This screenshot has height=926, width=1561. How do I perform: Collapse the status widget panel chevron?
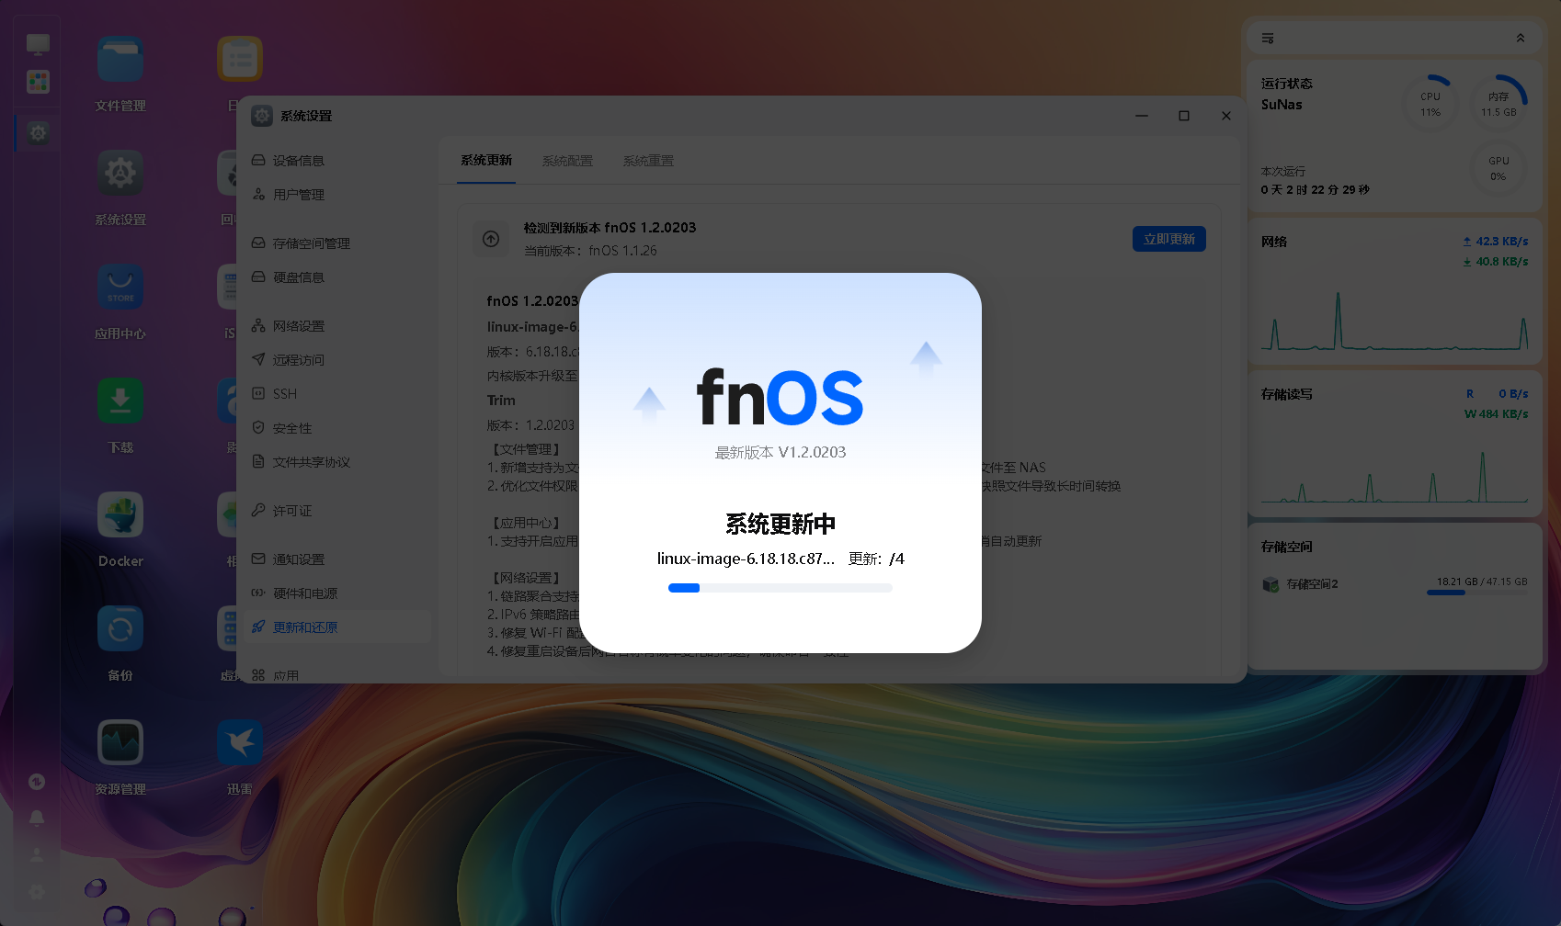(1521, 38)
